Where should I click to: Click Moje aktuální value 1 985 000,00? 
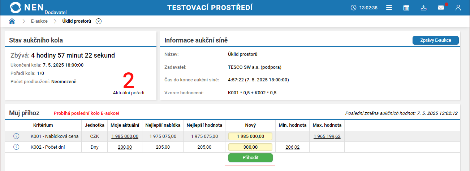click(x=125, y=136)
